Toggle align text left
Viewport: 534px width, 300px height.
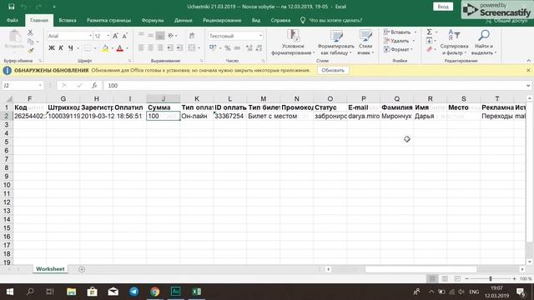pyautogui.click(x=141, y=48)
